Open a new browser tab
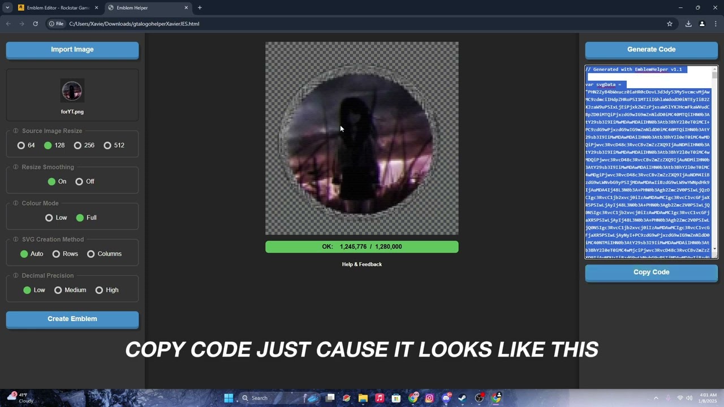This screenshot has width=724, height=407. 200,8
